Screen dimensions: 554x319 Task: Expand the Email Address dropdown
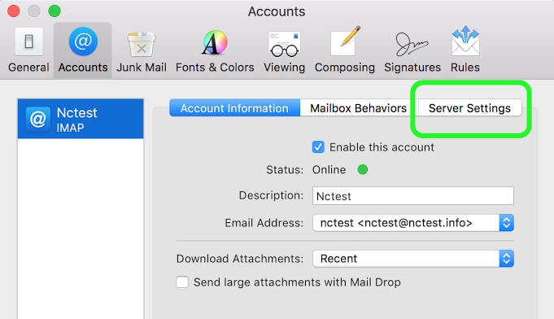(412, 223)
